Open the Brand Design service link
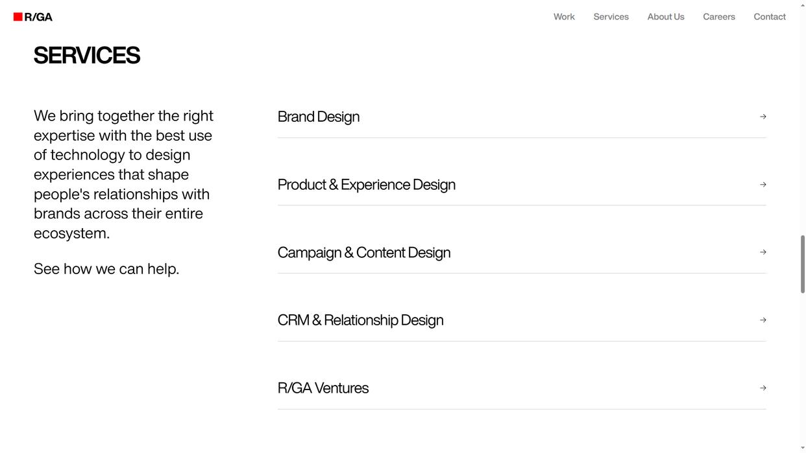The width and height of the screenshot is (806, 453). pyautogui.click(x=318, y=117)
